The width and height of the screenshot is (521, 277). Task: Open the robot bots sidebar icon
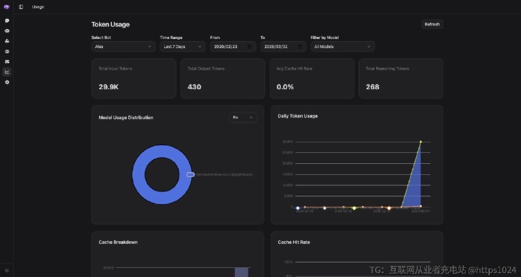click(x=7, y=31)
